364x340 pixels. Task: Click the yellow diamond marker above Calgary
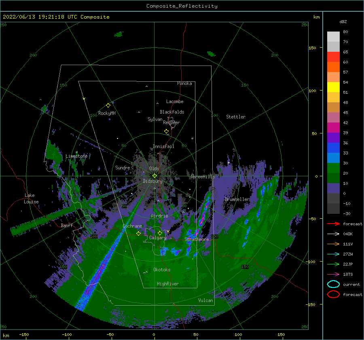(x=160, y=233)
